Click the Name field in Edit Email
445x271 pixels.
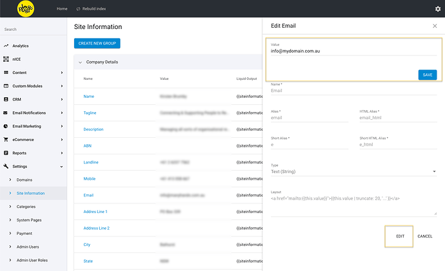pyautogui.click(x=353, y=91)
